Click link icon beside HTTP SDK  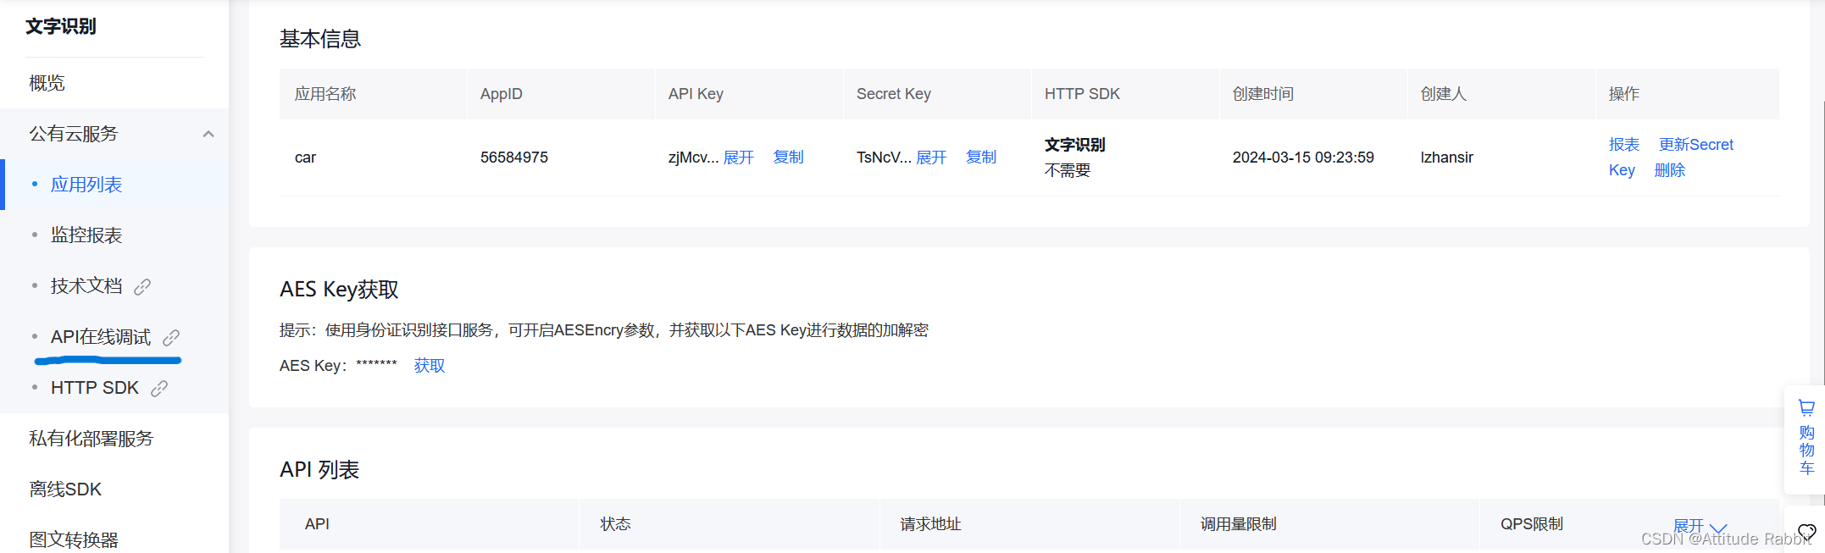tap(159, 389)
